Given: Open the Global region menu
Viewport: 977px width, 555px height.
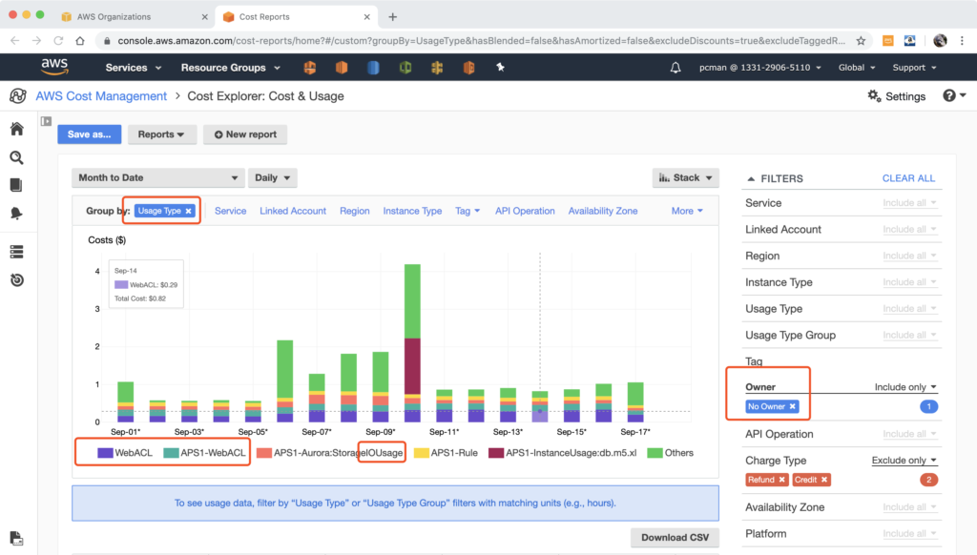Looking at the screenshot, I should pos(857,68).
